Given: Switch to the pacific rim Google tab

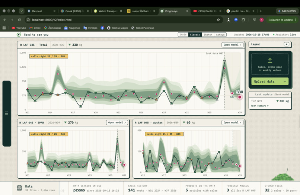Looking at the screenshot, I should [240, 11].
